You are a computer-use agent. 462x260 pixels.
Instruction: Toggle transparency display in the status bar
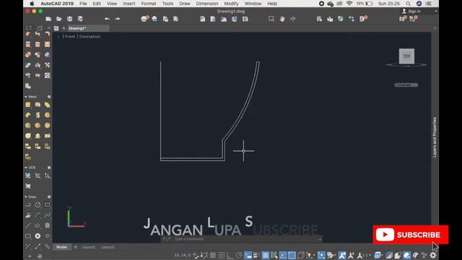click(x=266, y=255)
